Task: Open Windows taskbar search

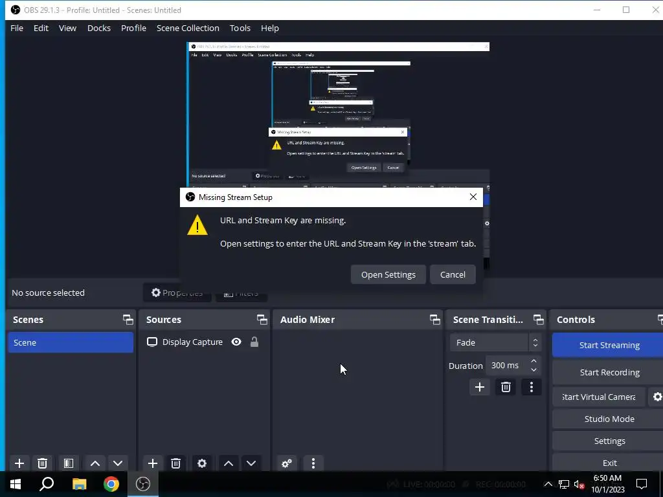Action: click(x=47, y=484)
